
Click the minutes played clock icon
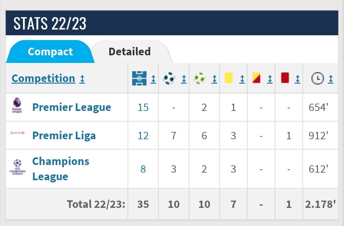point(318,78)
